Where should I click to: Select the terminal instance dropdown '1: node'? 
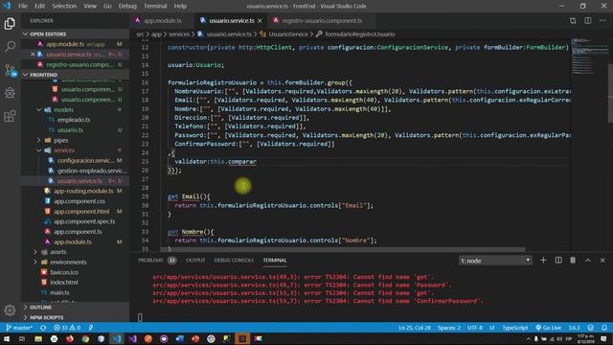pyautogui.click(x=495, y=261)
